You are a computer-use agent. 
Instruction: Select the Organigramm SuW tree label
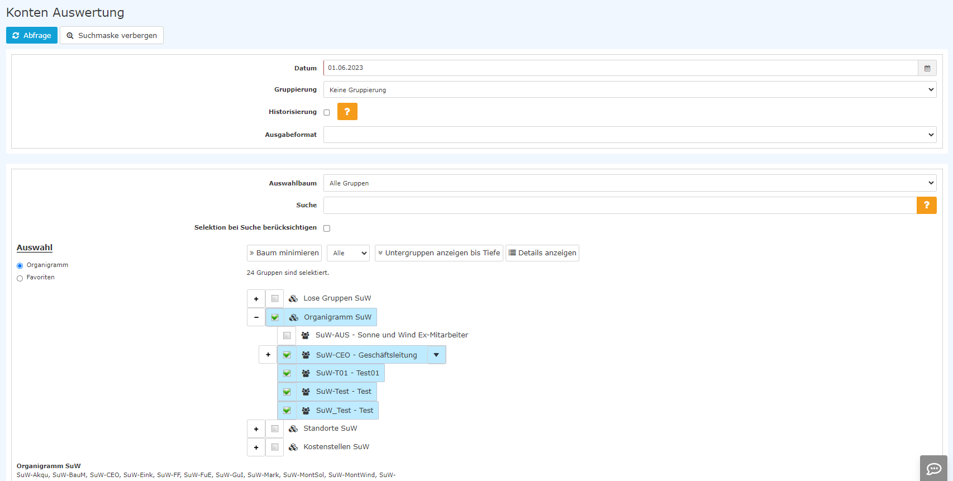(x=337, y=317)
